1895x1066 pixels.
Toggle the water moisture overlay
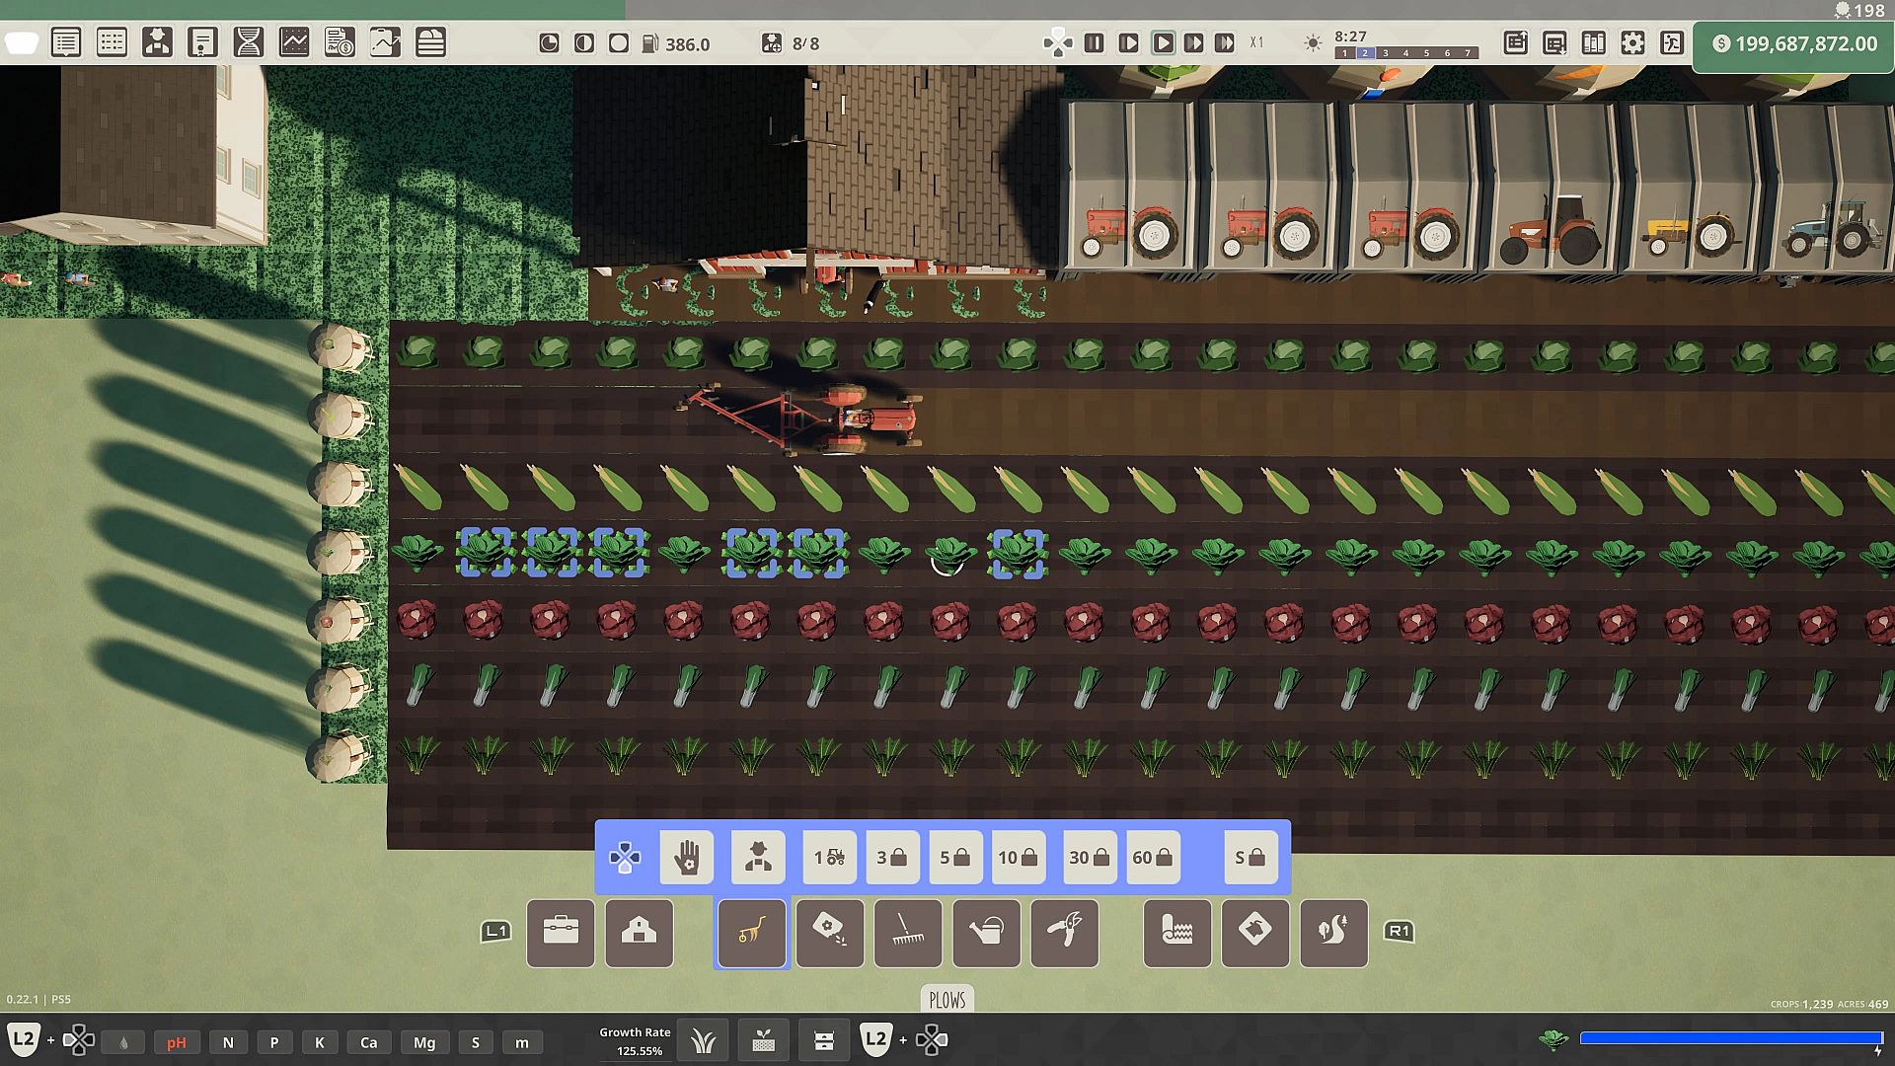point(123,1042)
